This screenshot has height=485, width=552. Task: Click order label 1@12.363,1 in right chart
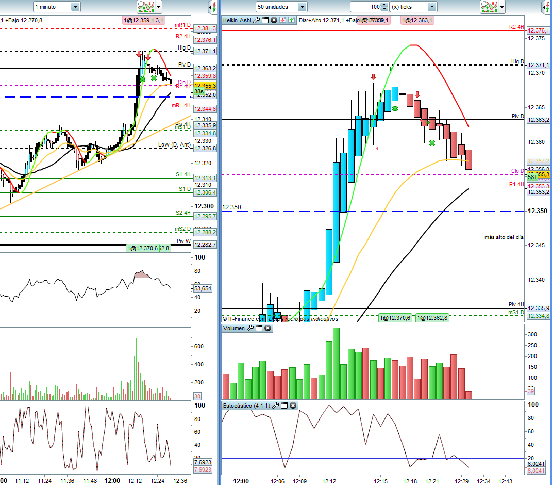[x=417, y=21]
